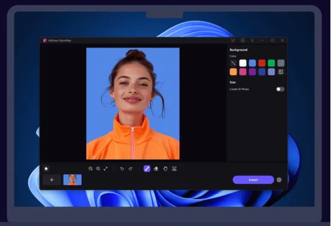Click the Size heading text
The height and width of the screenshot is (226, 331).
(x=232, y=82)
